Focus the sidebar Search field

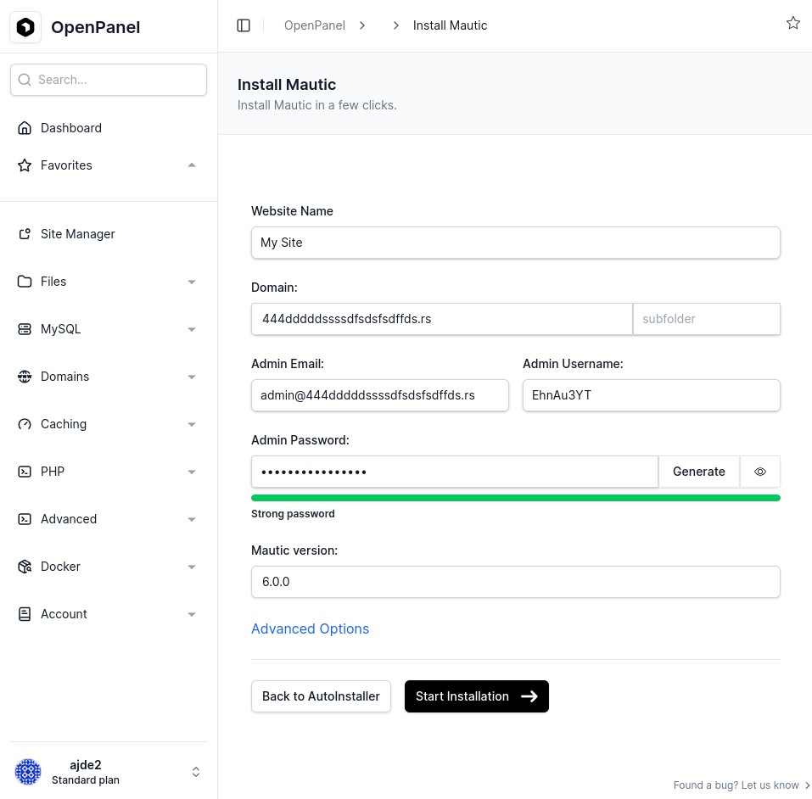tap(109, 80)
